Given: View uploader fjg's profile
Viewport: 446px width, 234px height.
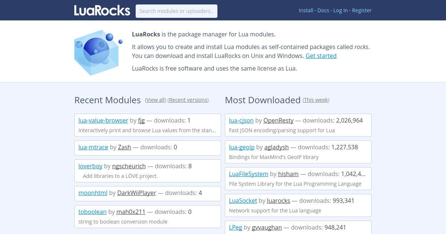Looking at the screenshot, I should click(141, 120).
